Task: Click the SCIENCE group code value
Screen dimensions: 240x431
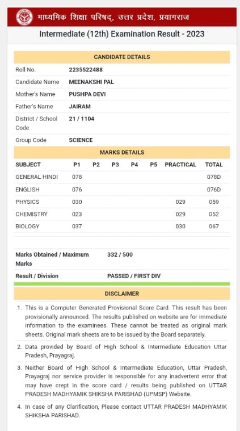Action: click(x=81, y=140)
